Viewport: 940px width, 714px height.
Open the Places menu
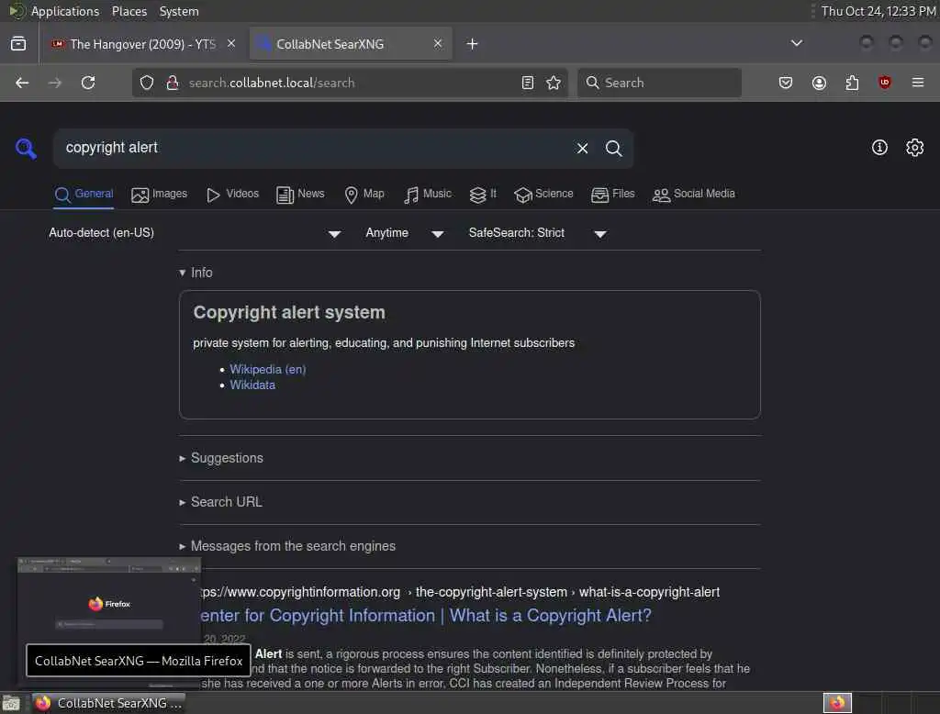tap(129, 11)
